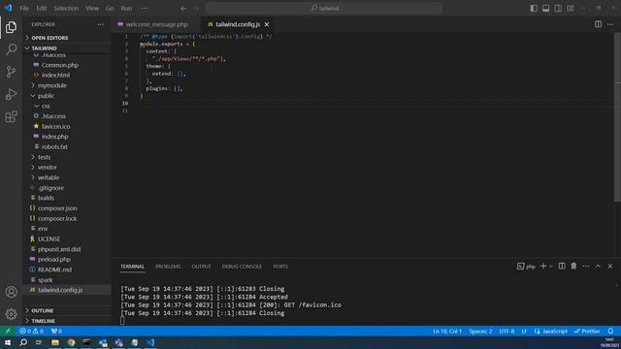
Task: Open Chrome from the taskbar
Action: tap(71, 342)
